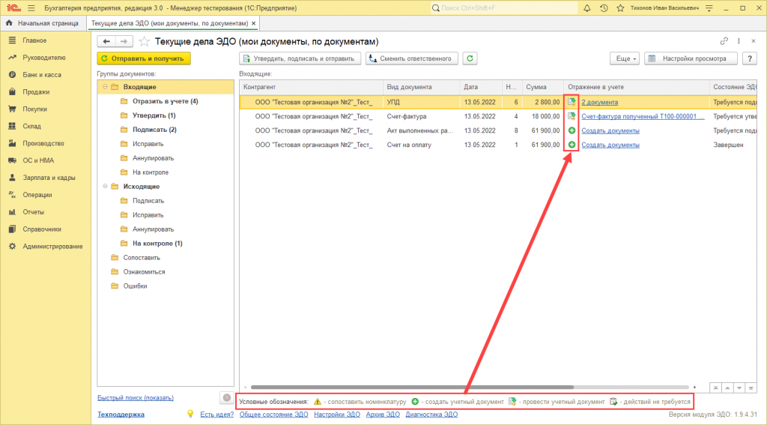
Task: Sort by Сумма column header
Action: pos(543,87)
